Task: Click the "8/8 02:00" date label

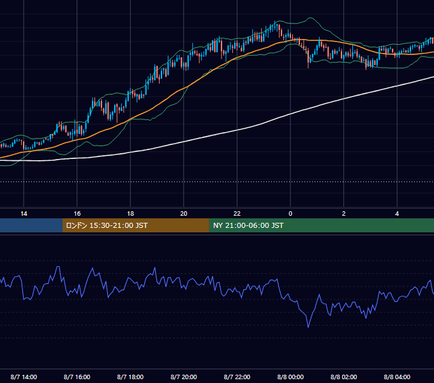Action: tap(343, 377)
